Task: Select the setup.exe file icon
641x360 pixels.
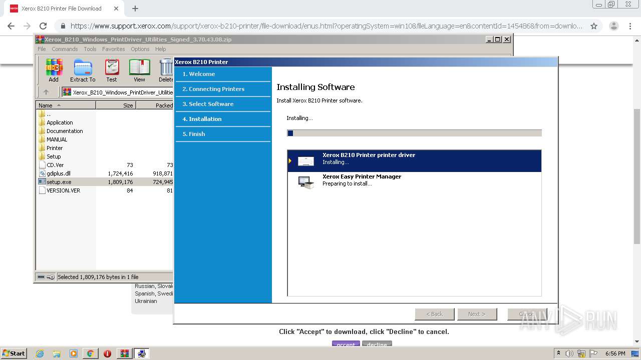Action: point(42,182)
